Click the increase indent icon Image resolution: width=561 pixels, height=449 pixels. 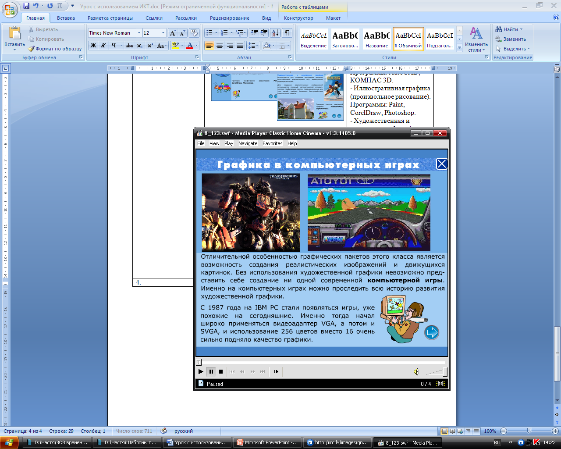(x=264, y=33)
